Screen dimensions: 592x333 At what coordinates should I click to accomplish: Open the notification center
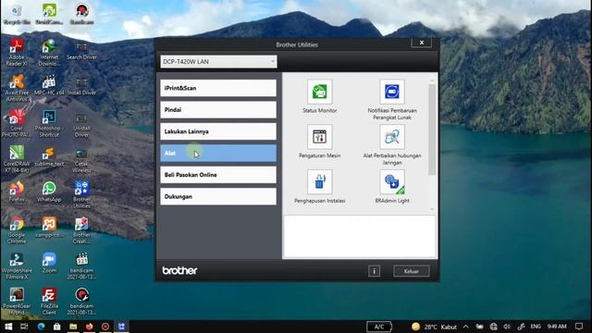tap(579, 327)
